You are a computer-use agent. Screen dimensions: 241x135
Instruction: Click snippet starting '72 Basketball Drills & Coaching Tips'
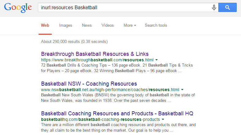(117, 68)
